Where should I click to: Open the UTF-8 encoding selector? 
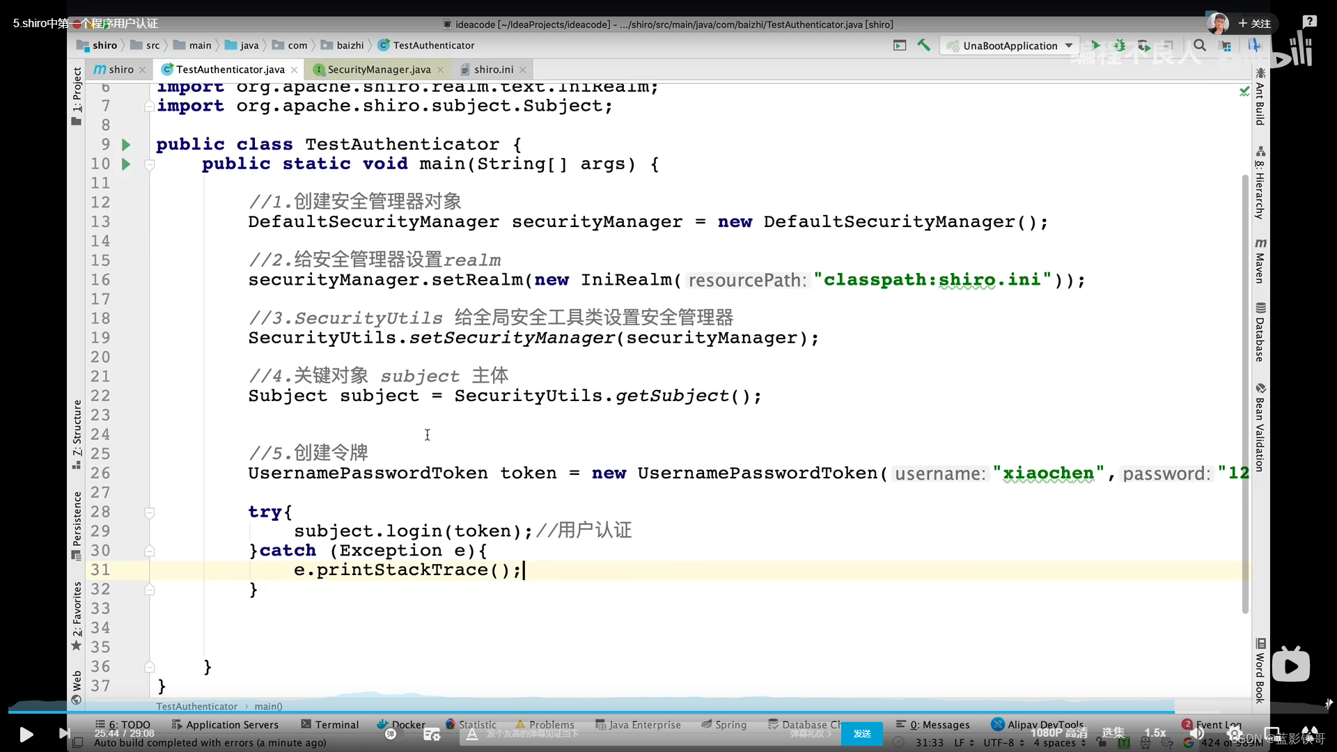click(x=1003, y=743)
